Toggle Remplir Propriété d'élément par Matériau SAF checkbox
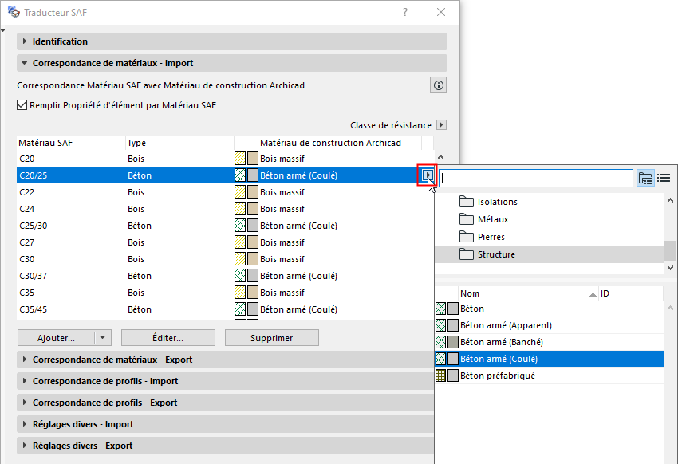 (x=22, y=105)
